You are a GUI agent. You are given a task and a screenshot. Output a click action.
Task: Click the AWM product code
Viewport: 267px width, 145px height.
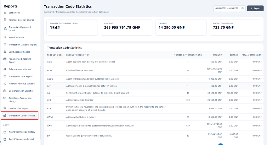coord(50,117)
